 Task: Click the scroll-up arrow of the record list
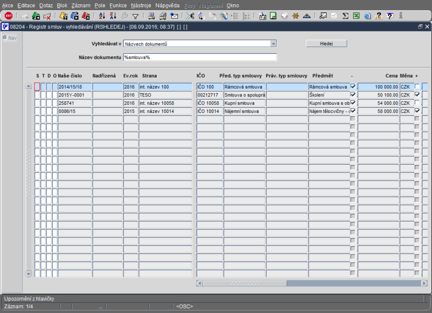29,86
